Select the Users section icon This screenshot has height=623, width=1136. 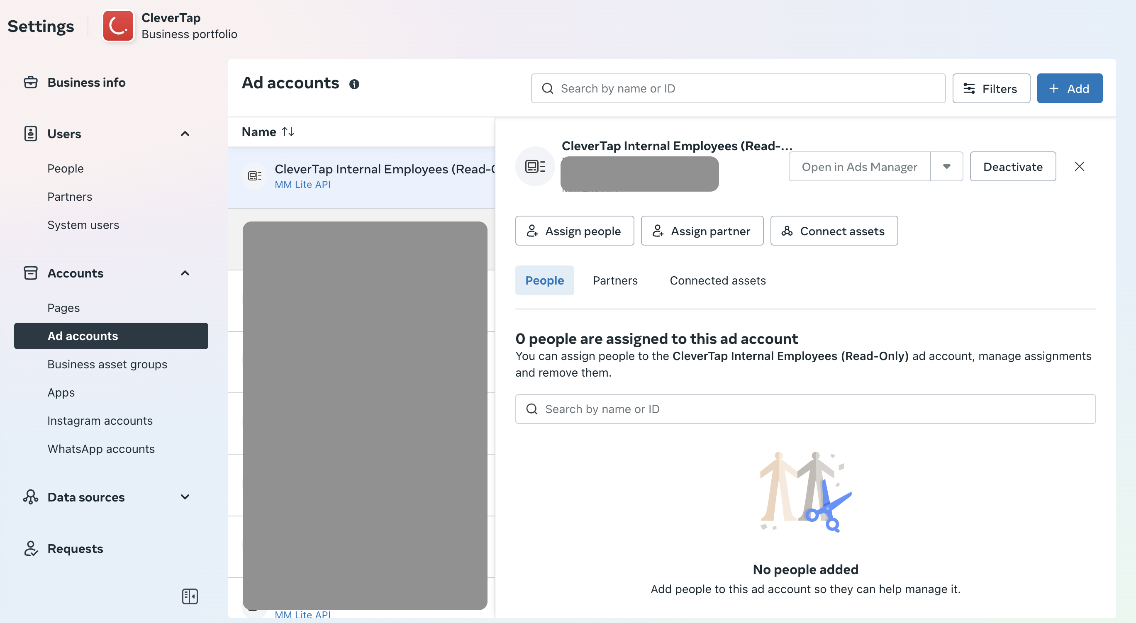(30, 134)
